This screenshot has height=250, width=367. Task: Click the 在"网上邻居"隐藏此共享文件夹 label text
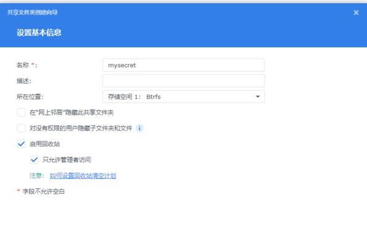tap(72, 112)
